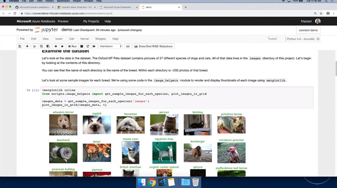Open the command palette keyboard icon

tap(128, 46)
